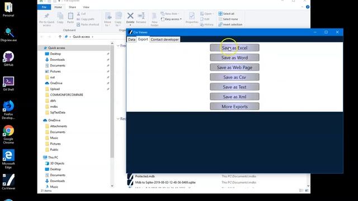Click large icons view toggle in status bar
The width and height of the screenshot is (358, 201).
(x=307, y=190)
